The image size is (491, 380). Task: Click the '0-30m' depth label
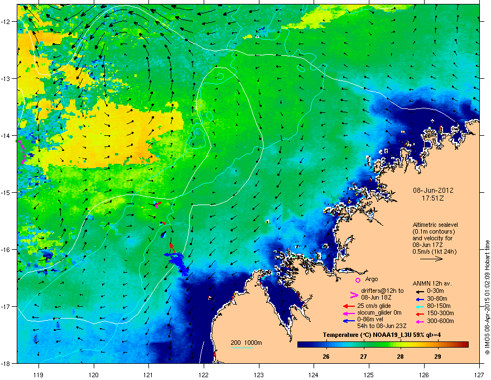(436, 291)
